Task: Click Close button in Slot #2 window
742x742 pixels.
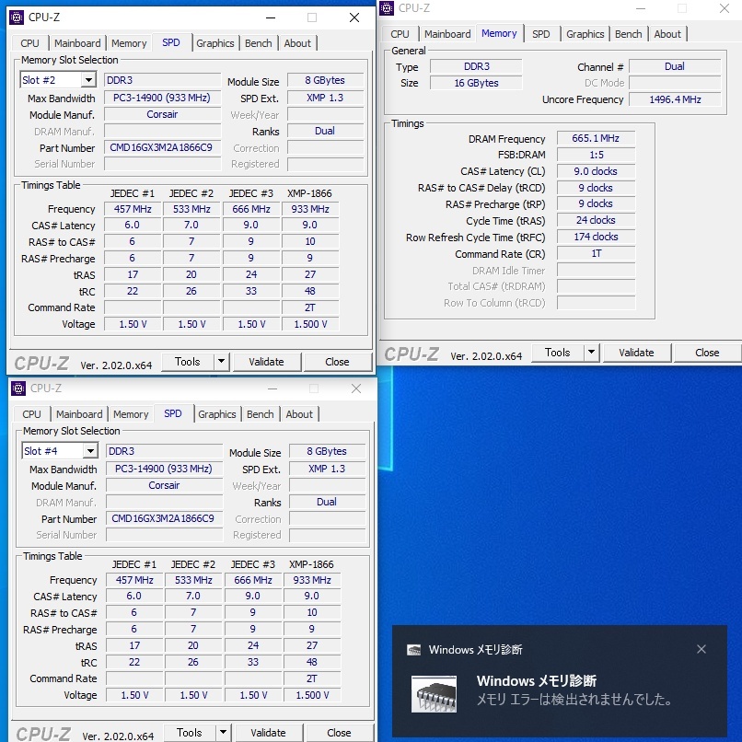Action: pyautogui.click(x=338, y=362)
